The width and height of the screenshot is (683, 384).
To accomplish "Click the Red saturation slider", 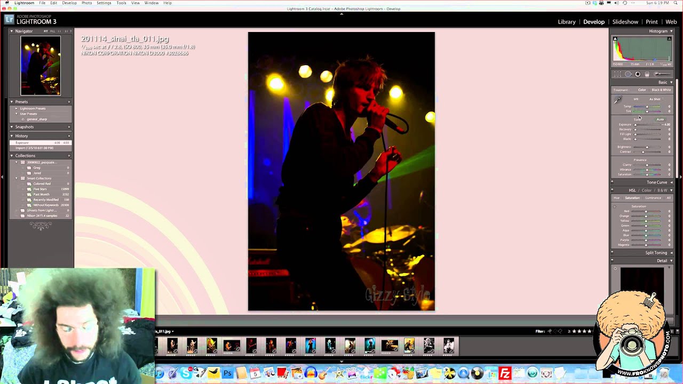I will pyautogui.click(x=647, y=211).
